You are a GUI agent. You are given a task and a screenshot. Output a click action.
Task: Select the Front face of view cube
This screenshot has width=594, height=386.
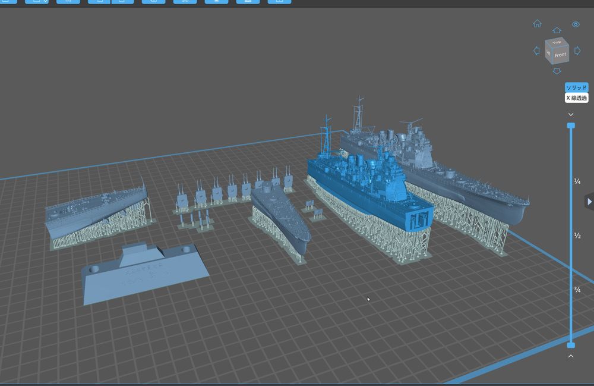[x=560, y=55]
